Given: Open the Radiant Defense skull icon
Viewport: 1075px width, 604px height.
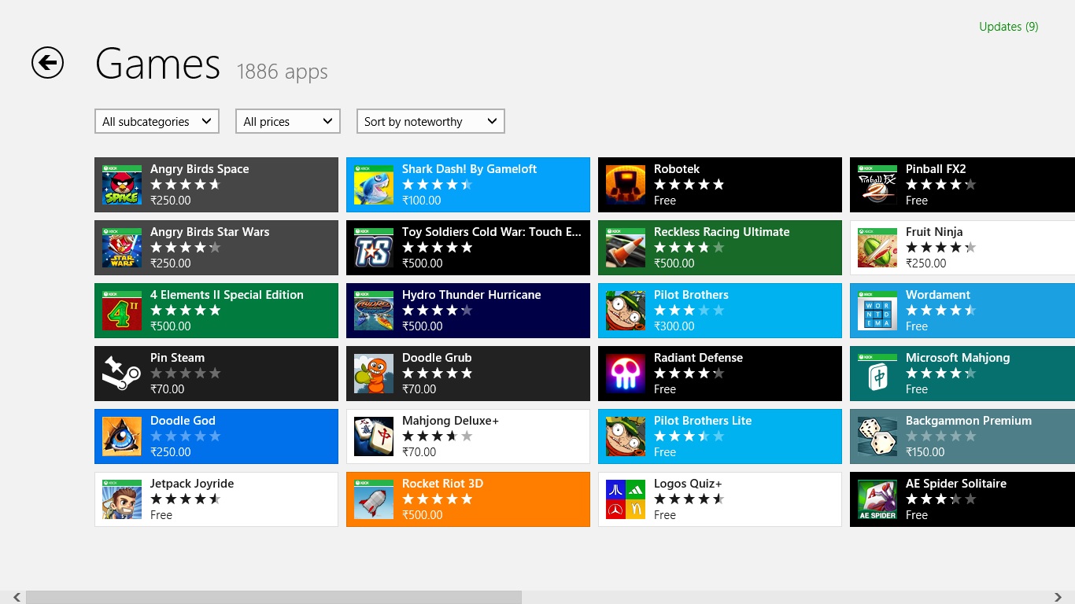Looking at the screenshot, I should [x=626, y=374].
